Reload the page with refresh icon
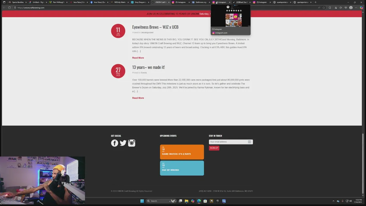The width and height of the screenshot is (366, 206). coord(9,8)
